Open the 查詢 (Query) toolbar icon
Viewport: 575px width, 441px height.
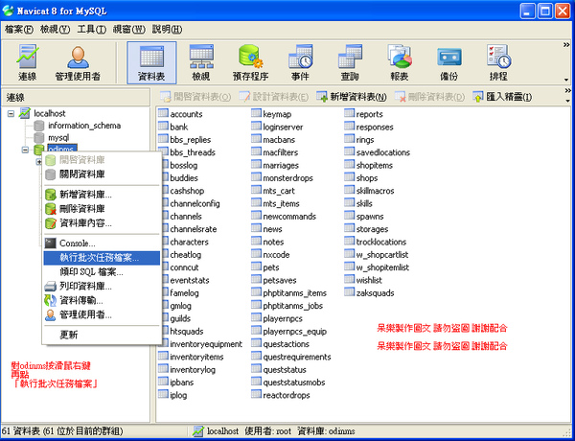pos(350,62)
